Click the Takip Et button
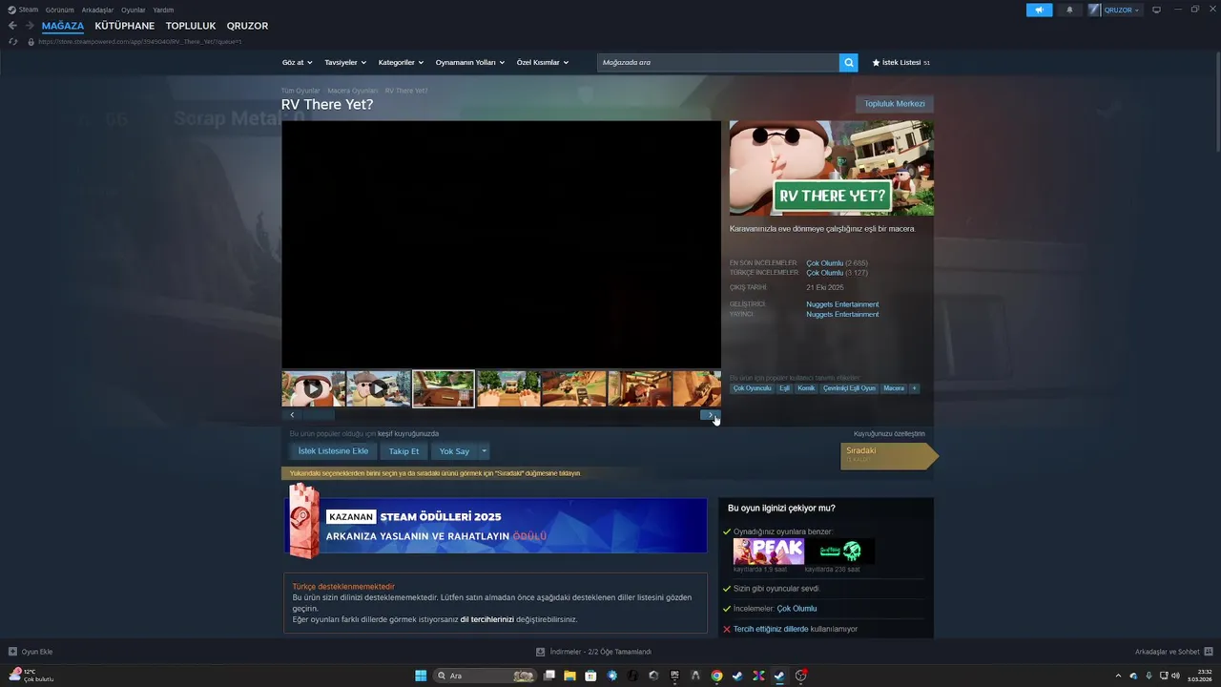This screenshot has width=1221, height=687. 404,451
